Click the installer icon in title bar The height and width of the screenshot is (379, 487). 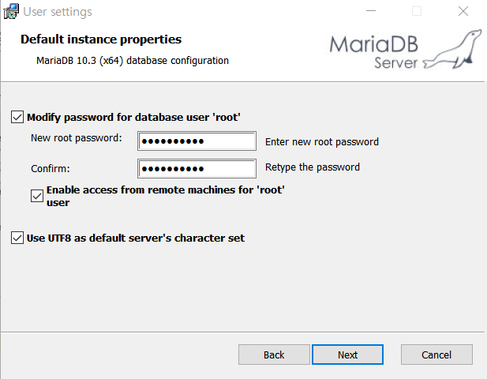(x=11, y=12)
